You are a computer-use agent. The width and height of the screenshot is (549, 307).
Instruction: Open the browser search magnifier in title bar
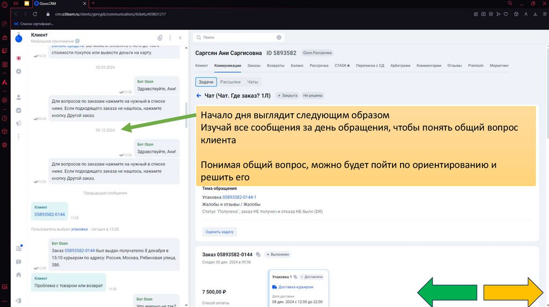coord(510,3)
